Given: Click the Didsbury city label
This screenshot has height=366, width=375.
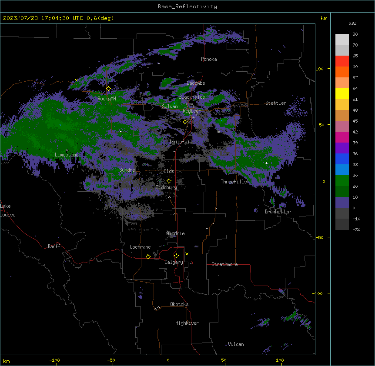Looking at the screenshot, I should 167,187.
